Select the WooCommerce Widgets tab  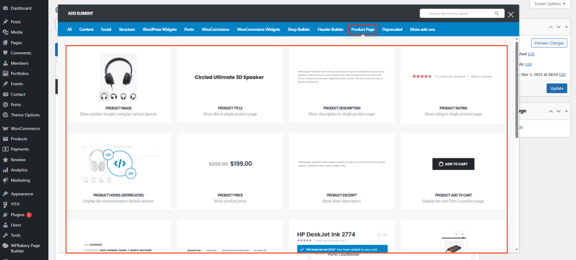point(258,29)
